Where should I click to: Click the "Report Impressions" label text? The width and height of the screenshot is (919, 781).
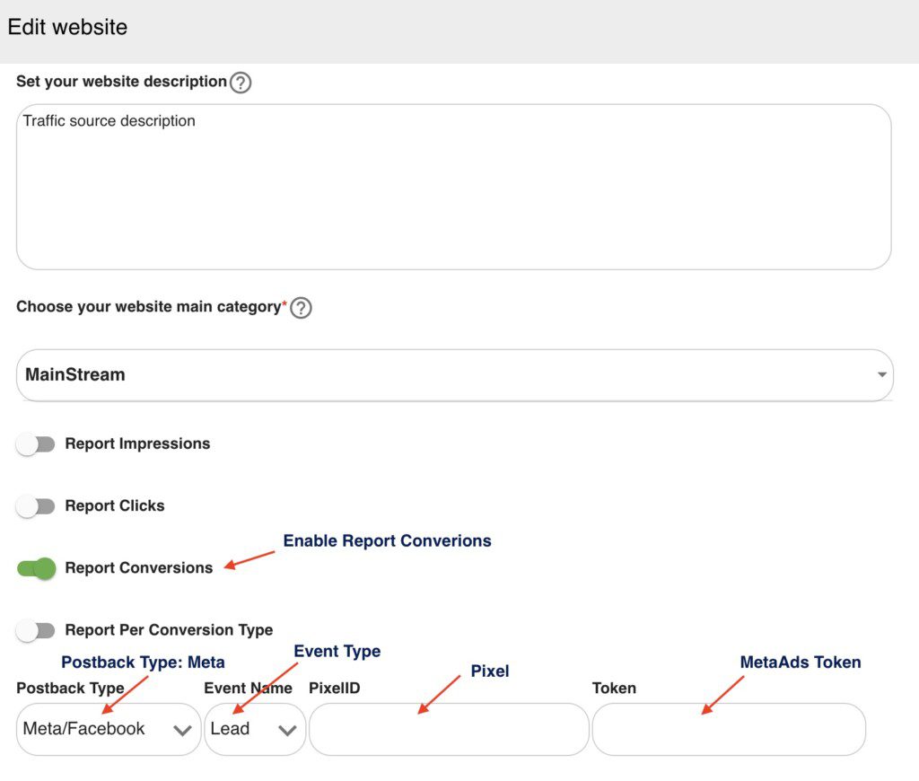[137, 443]
